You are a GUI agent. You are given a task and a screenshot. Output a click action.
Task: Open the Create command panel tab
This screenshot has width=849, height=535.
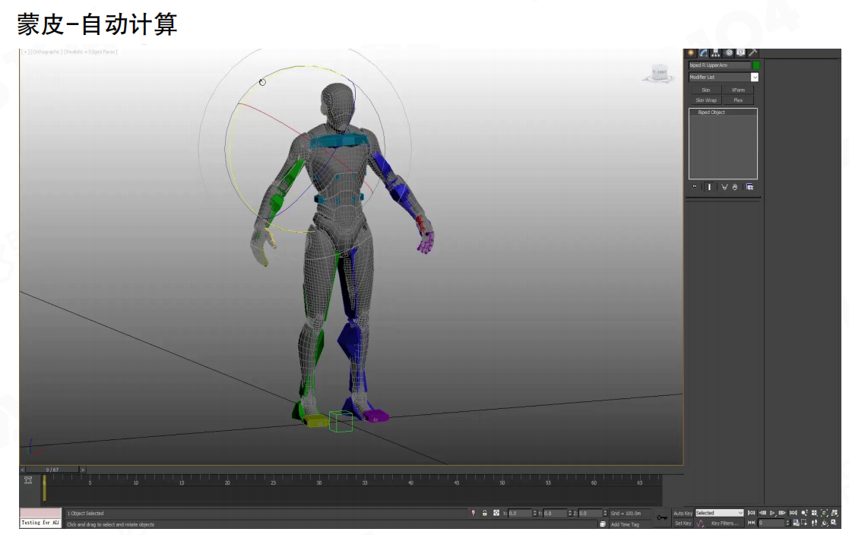pyautogui.click(x=692, y=52)
